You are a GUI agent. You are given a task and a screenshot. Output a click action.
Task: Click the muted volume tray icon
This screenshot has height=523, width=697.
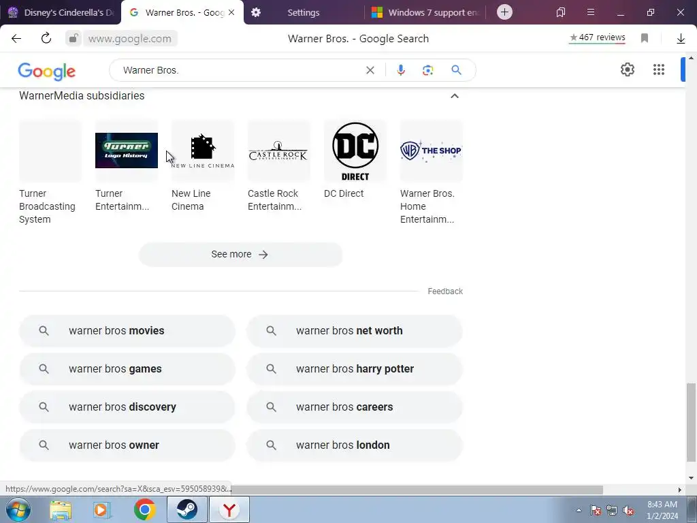(628, 511)
